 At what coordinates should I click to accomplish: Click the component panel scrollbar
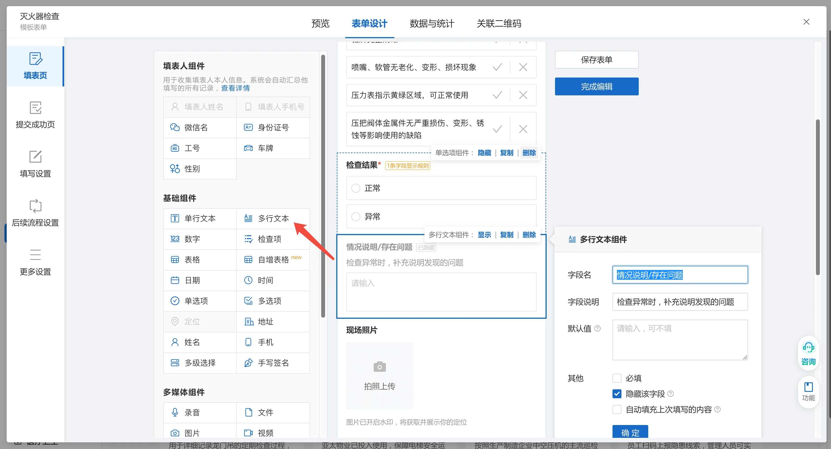click(x=323, y=186)
